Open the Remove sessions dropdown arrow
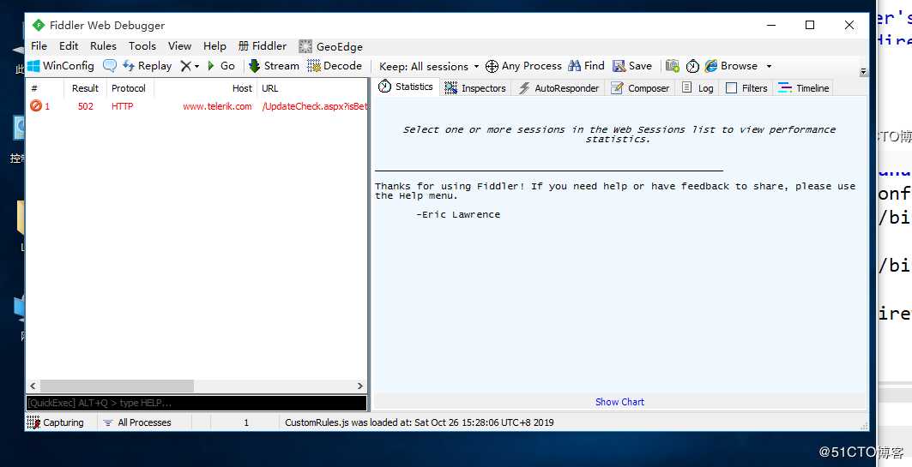The image size is (912, 467). point(196,66)
